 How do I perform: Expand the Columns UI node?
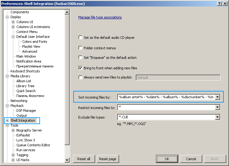pyautogui.click(x=13, y=22)
